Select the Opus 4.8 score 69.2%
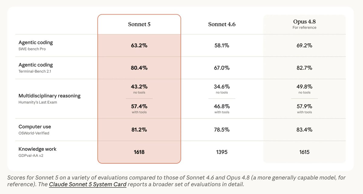Viewport: 363px width, 194px height. (304, 46)
